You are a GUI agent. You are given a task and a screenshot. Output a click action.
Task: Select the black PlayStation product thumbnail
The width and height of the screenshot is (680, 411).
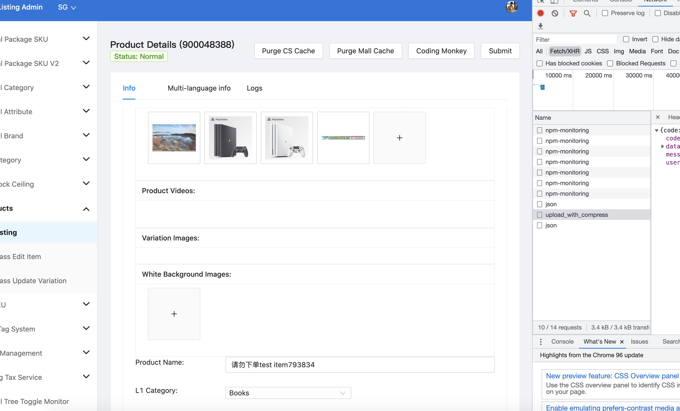pos(230,138)
